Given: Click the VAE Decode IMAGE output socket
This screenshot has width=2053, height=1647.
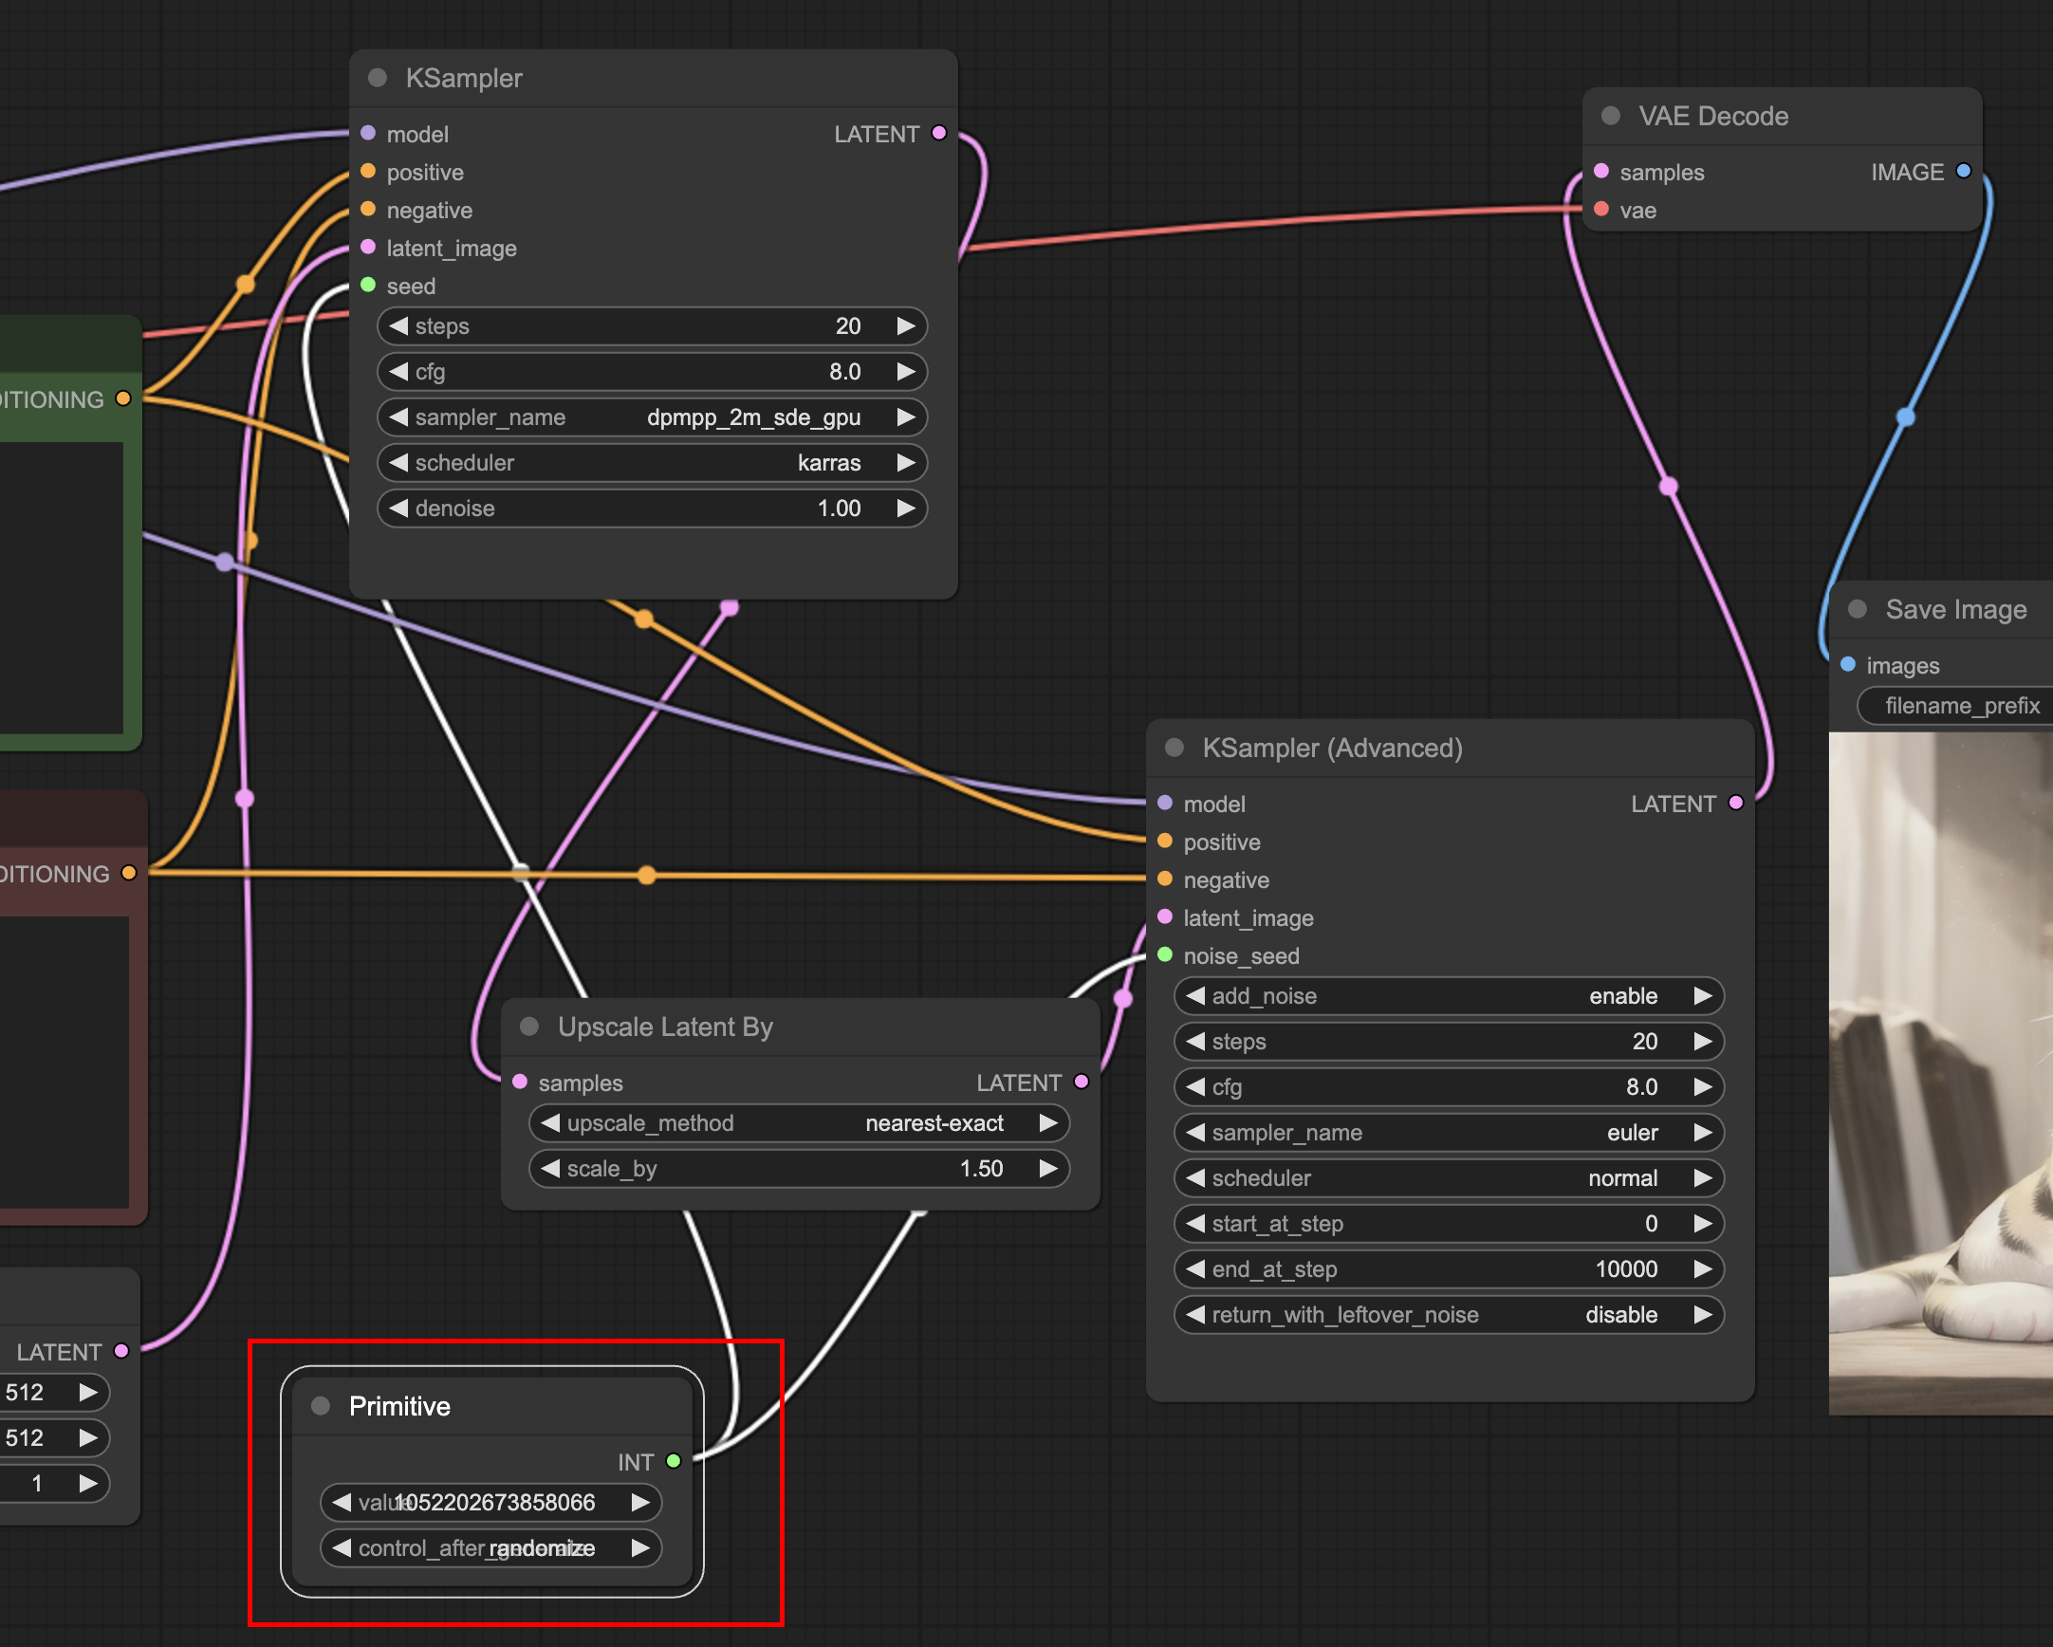Looking at the screenshot, I should click(x=1963, y=172).
